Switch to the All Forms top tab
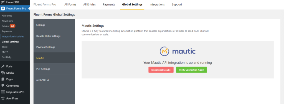This screenshot has width=284, height=104. point(70,4)
